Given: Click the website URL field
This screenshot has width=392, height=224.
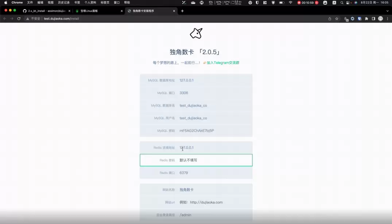Looking at the screenshot, I should coord(196,202).
